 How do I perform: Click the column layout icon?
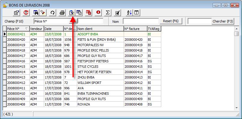point(136,13)
